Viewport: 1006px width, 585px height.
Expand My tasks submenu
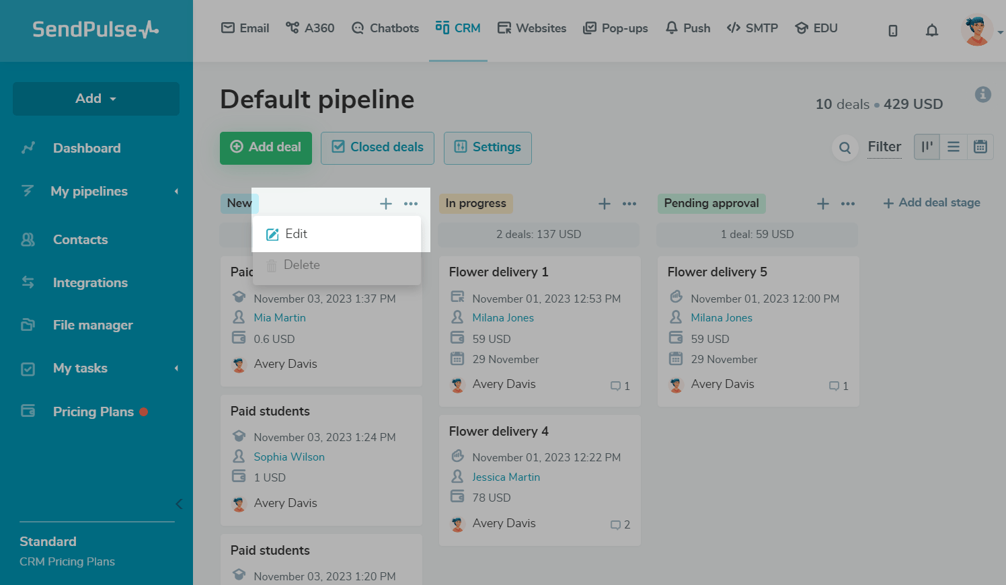pyautogui.click(x=176, y=368)
